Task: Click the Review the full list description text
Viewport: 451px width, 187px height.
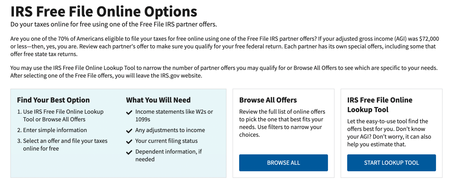Action: point(282,123)
